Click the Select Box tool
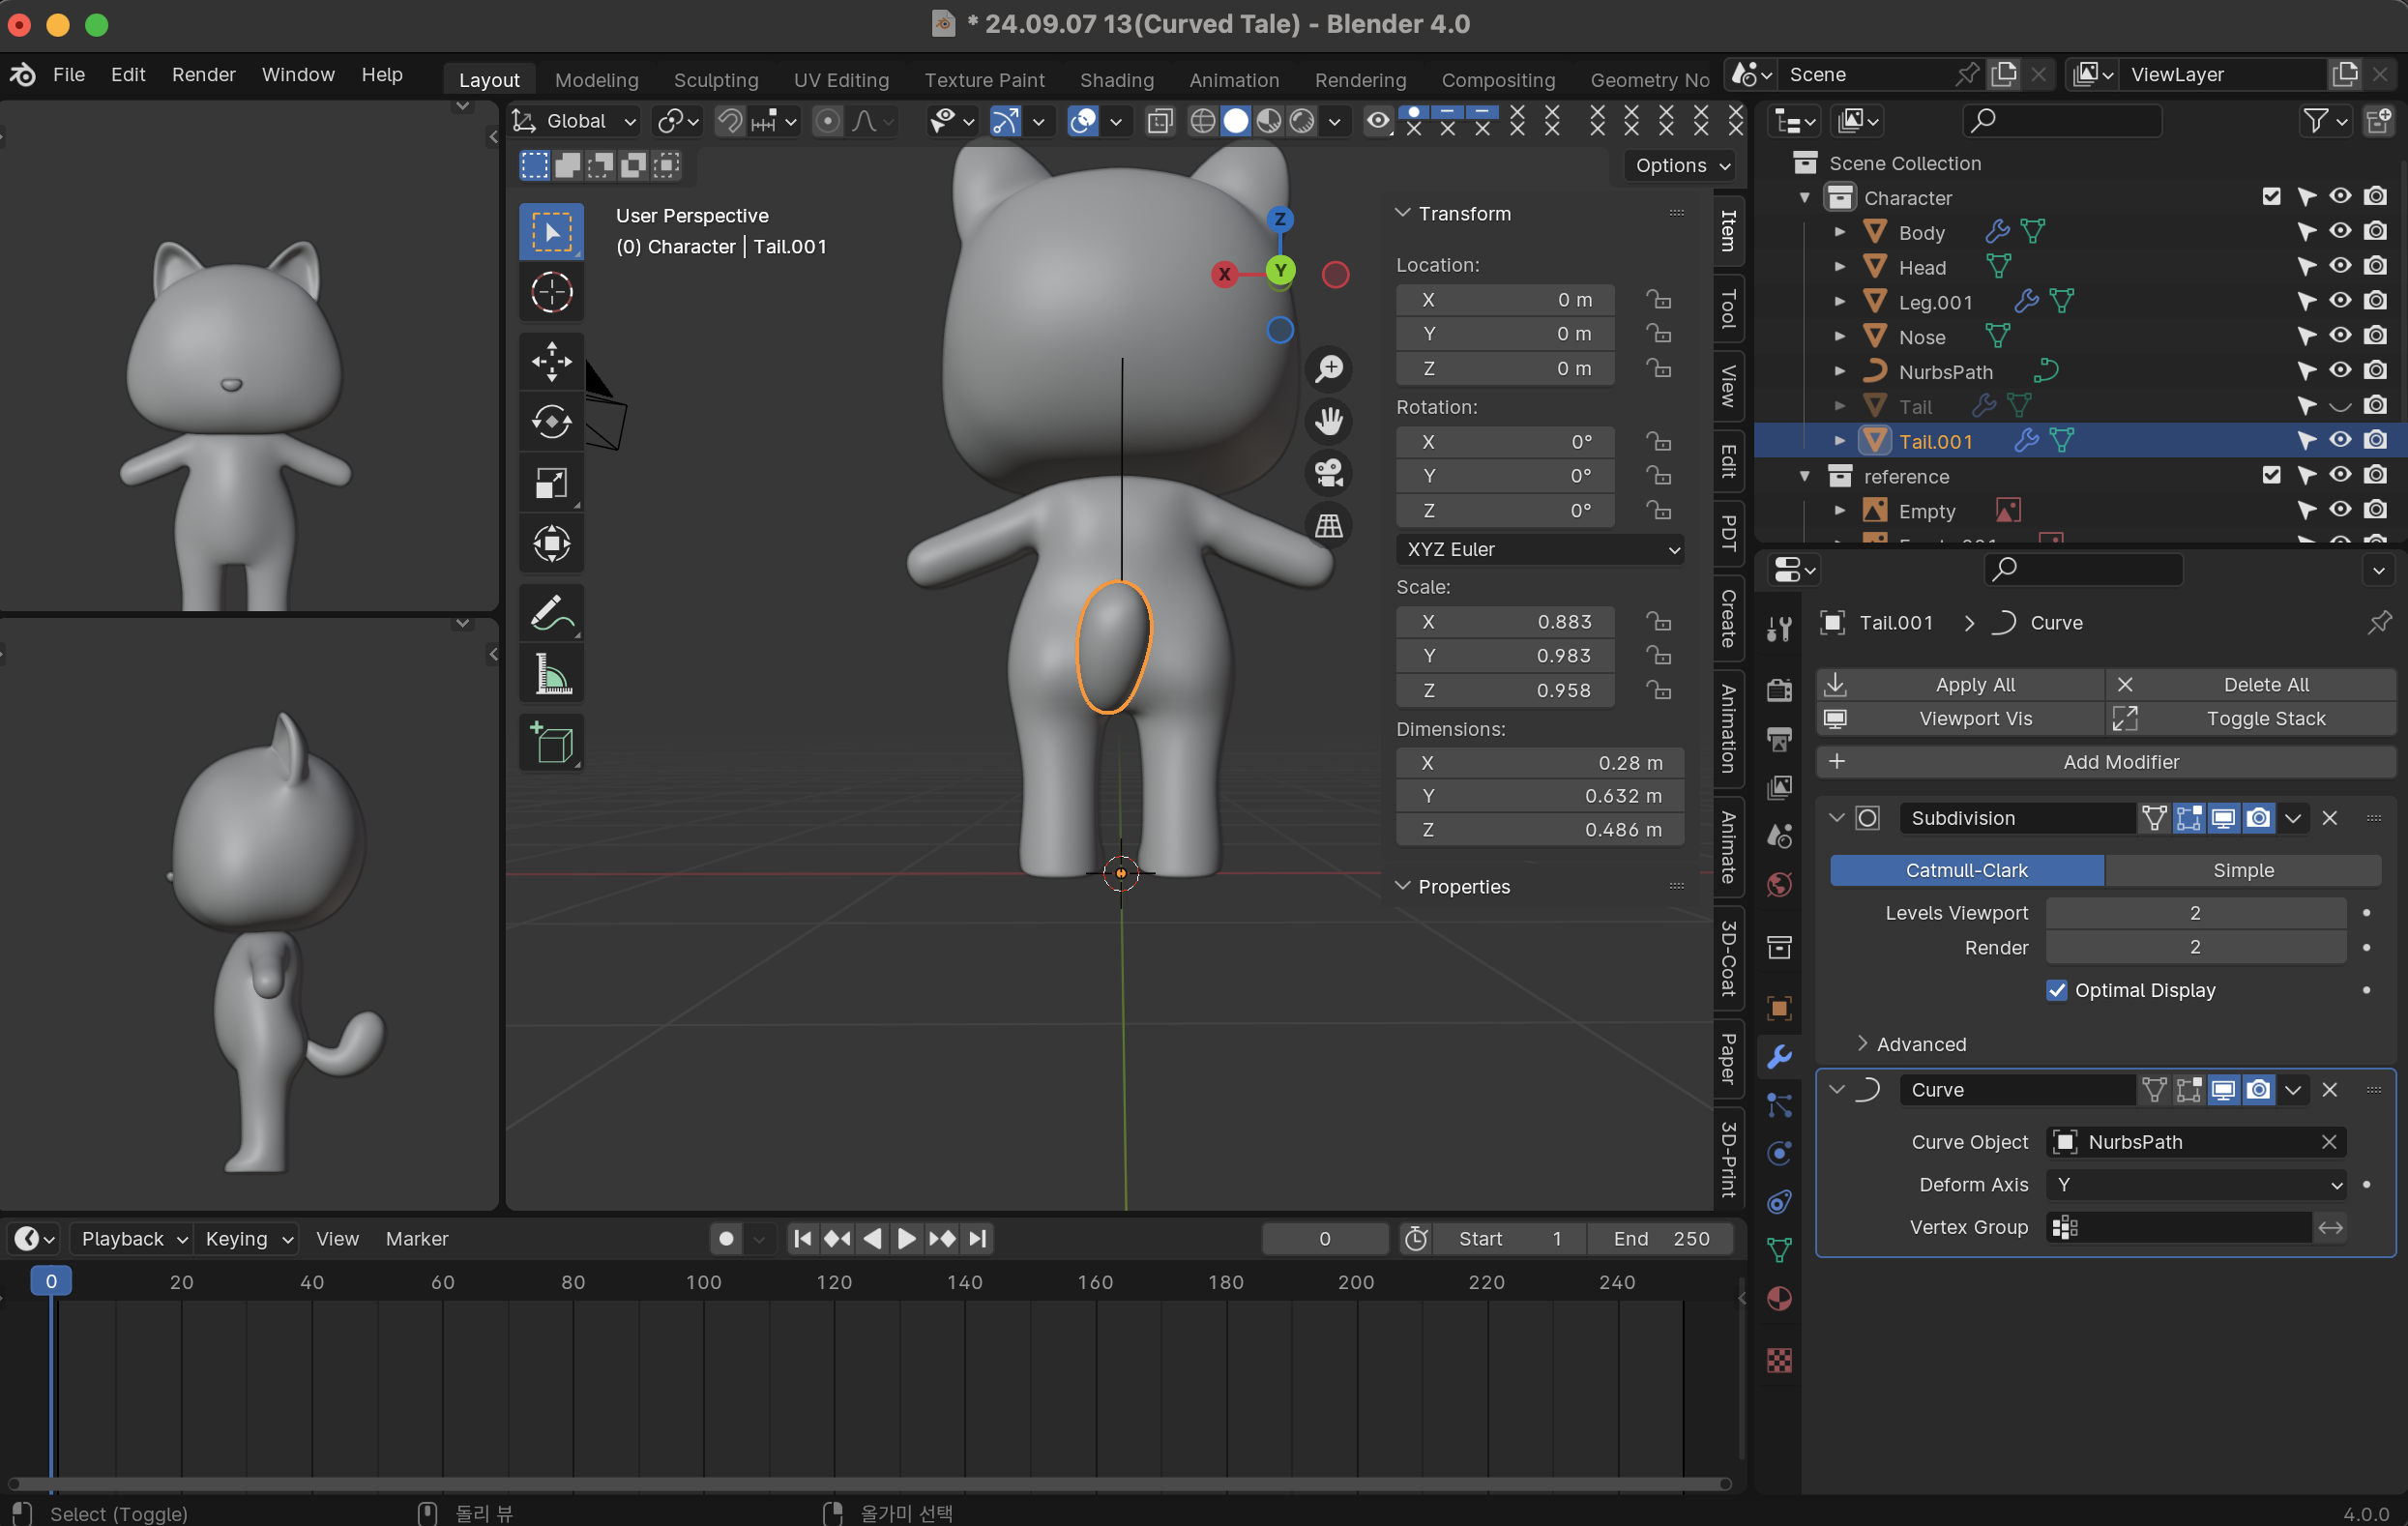 pos(551,232)
